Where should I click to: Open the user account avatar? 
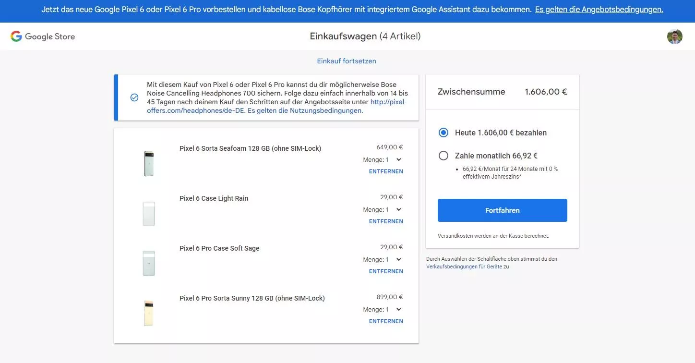click(674, 36)
